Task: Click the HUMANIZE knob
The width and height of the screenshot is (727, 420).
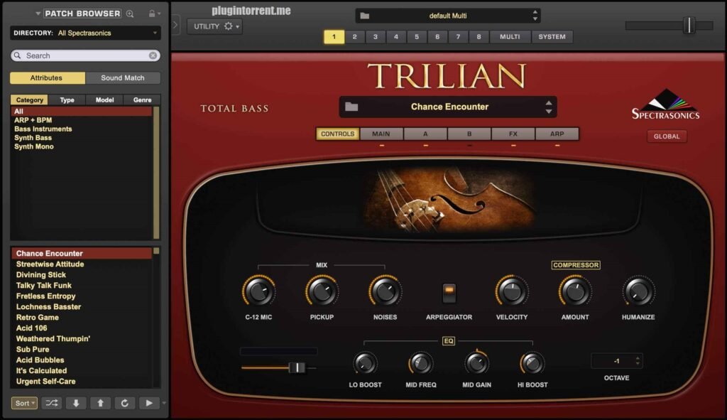Action: click(x=638, y=291)
